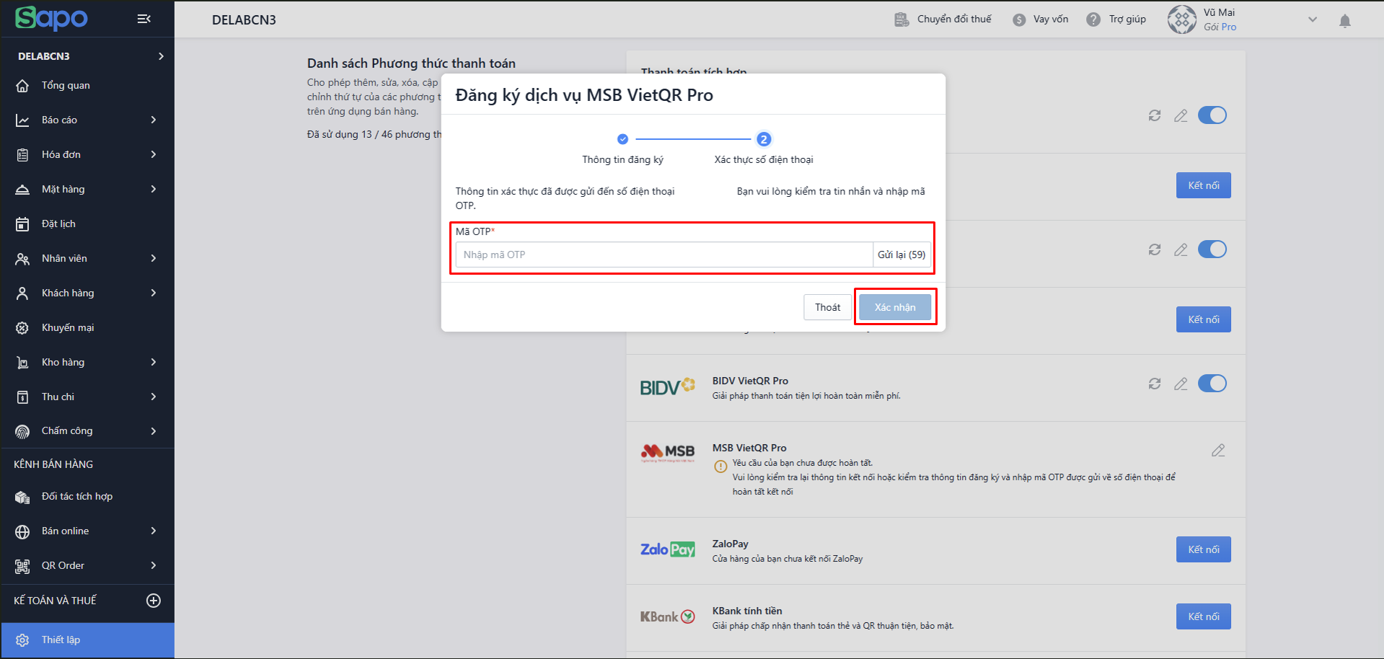Click the Thoát button
The height and width of the screenshot is (659, 1384).
(828, 307)
